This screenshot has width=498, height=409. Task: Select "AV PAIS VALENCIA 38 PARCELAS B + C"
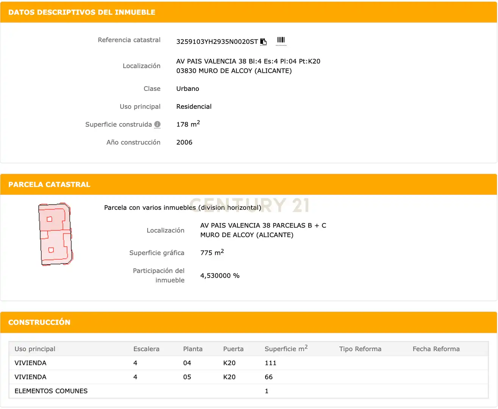pos(263,225)
